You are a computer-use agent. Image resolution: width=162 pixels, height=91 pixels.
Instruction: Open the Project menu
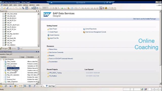(x=6, y=5)
